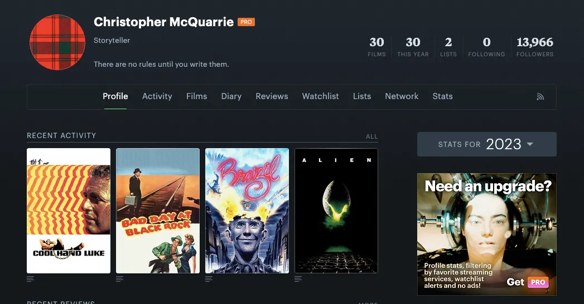Click the 30 This Year stat
The height and width of the screenshot is (304, 584).
[x=413, y=47]
